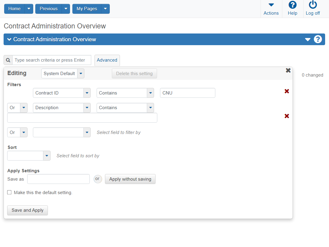329x247 pixels.
Task: Click the Log off label link
Action: [x=313, y=13]
